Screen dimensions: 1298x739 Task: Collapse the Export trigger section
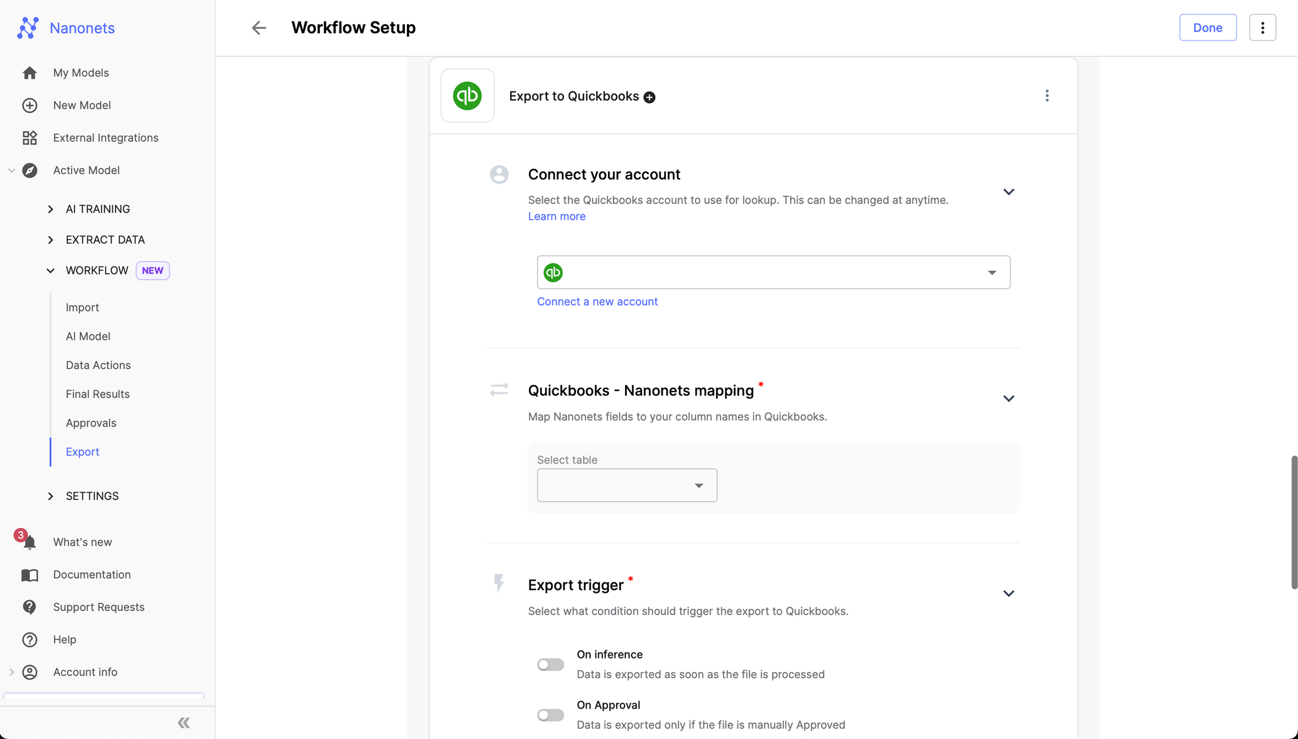tap(1009, 594)
